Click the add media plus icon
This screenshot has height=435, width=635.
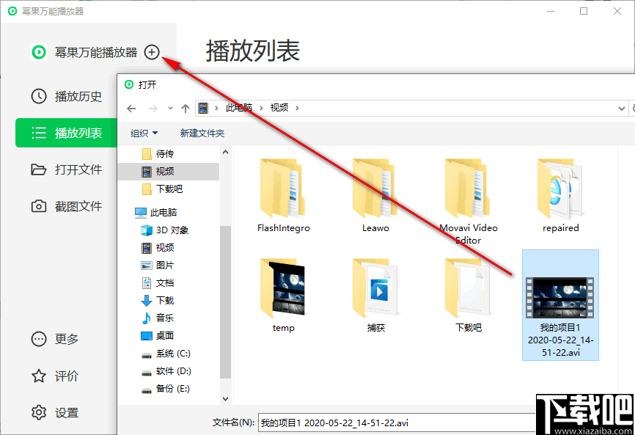(152, 52)
